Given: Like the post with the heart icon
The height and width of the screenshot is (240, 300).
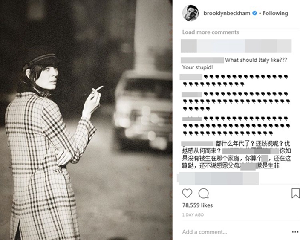Looking at the screenshot, I should (x=187, y=193).
